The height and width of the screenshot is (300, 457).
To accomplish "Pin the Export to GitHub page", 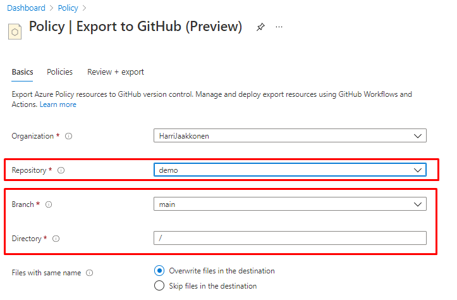I will (x=260, y=27).
